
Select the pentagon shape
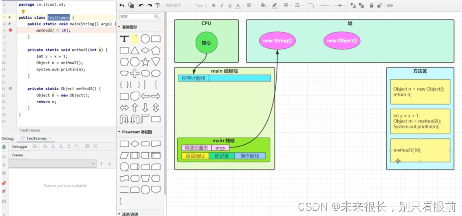tap(156, 50)
